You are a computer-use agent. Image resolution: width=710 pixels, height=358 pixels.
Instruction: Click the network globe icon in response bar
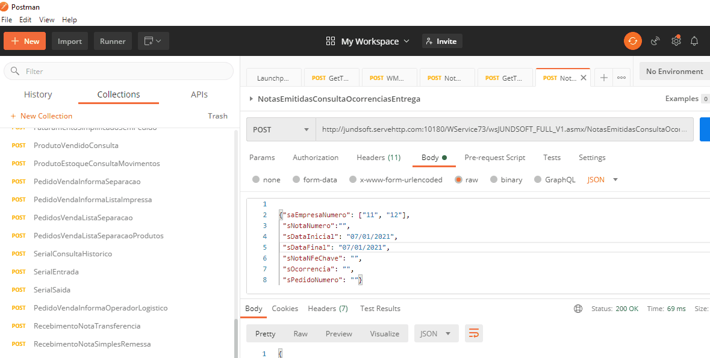[x=578, y=309]
